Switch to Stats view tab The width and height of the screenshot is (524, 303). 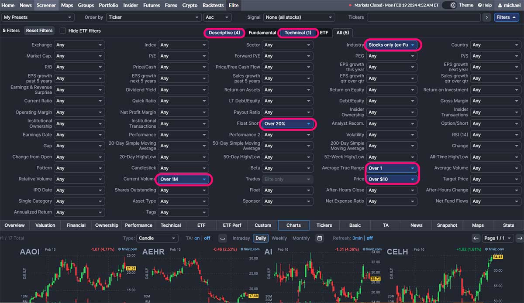coord(509,225)
